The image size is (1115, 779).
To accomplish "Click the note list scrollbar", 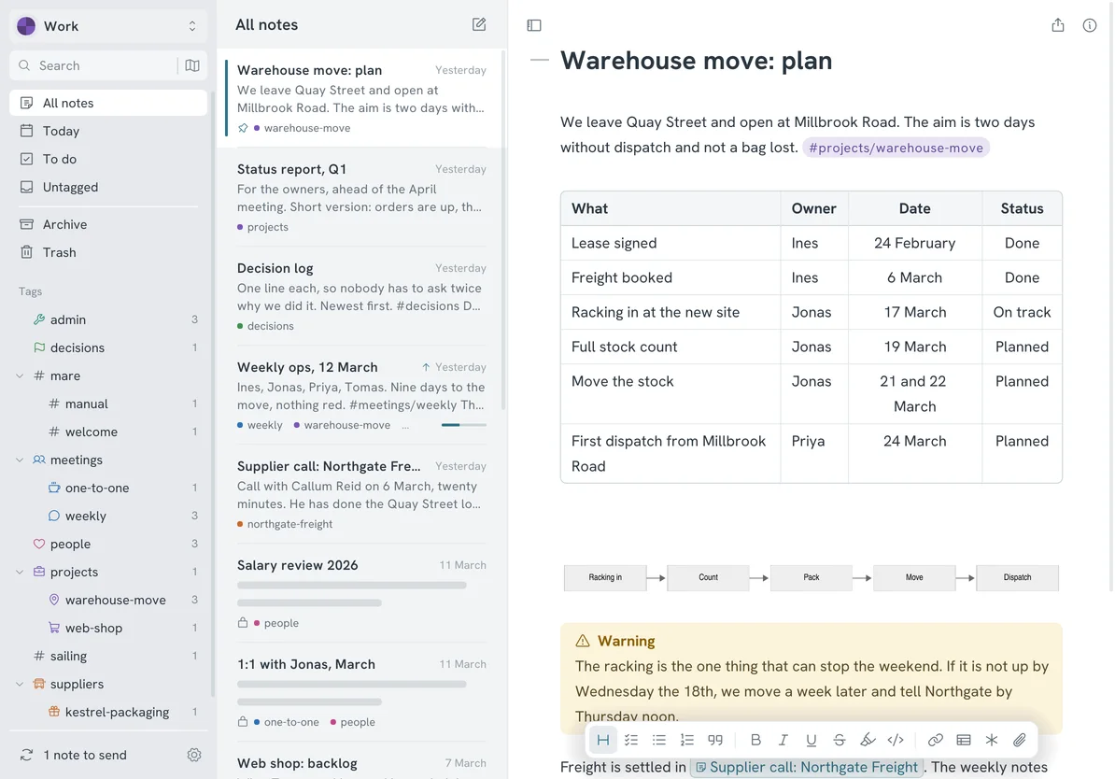I will point(503,229).
